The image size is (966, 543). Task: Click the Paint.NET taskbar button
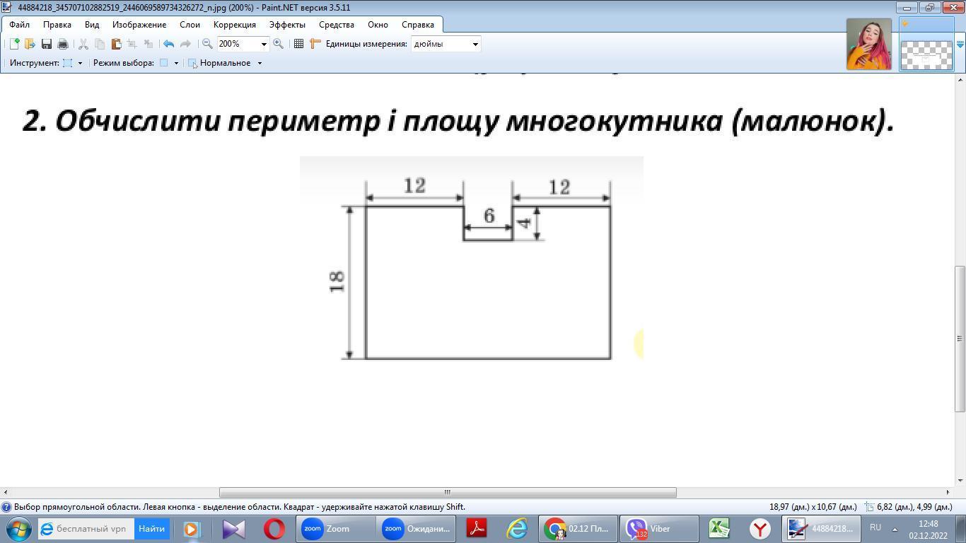coord(821,529)
